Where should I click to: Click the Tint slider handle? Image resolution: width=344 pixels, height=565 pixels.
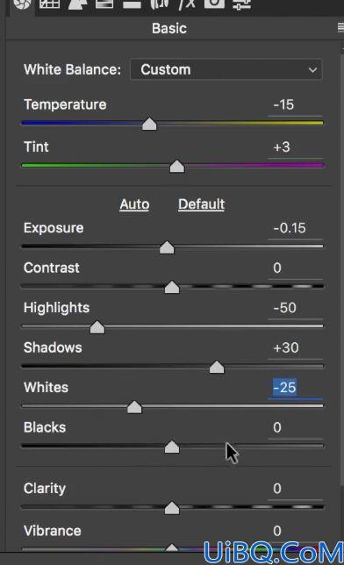point(177,167)
